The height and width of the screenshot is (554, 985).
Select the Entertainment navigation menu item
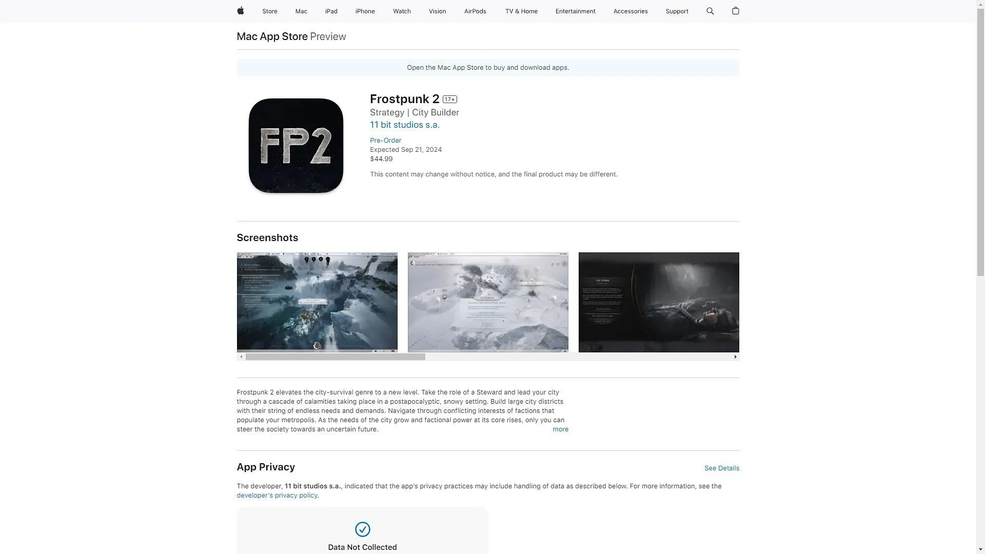[x=575, y=11]
